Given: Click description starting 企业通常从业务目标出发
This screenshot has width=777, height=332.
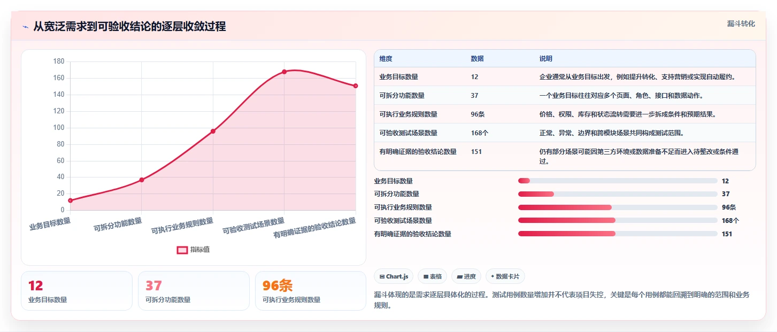Looking at the screenshot, I should (x=638, y=77).
